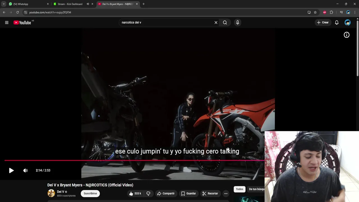Click the video title text
The height and width of the screenshot is (202, 359).
90,185
